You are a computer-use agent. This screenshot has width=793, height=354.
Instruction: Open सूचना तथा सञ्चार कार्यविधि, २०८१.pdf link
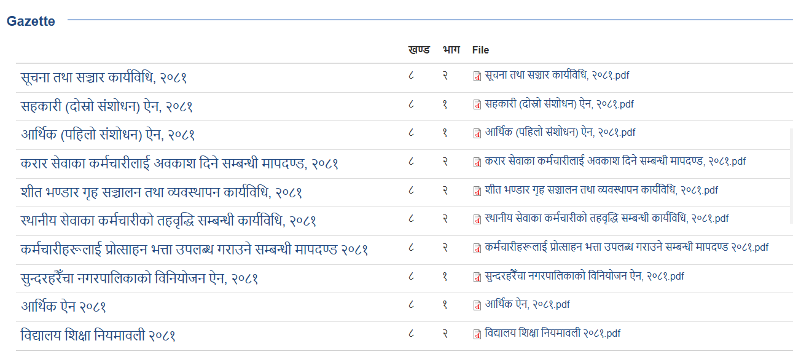click(x=557, y=76)
